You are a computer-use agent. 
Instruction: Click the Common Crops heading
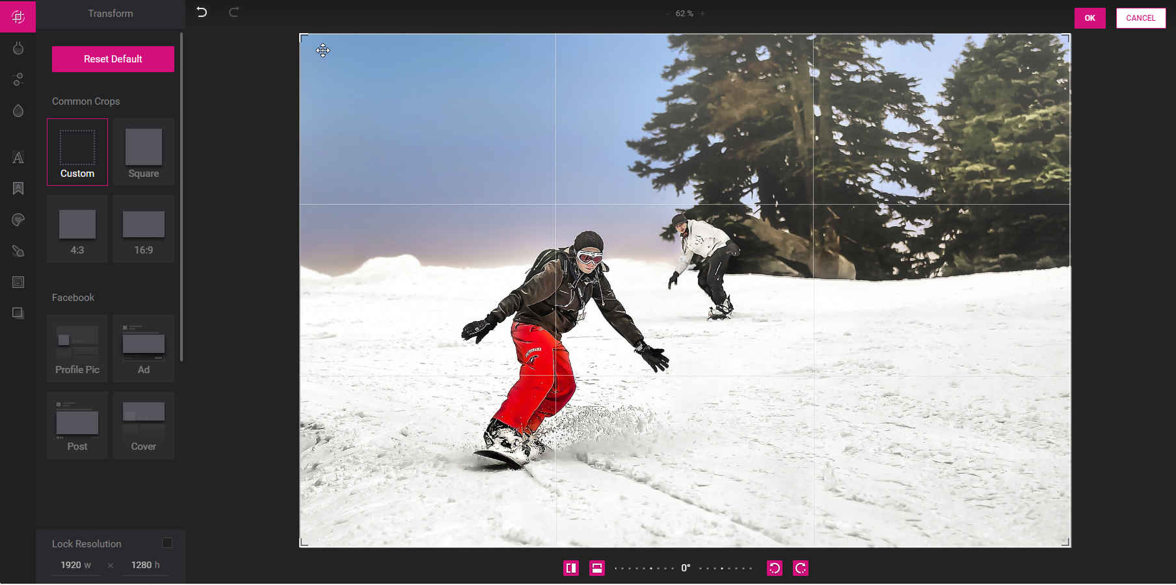click(86, 101)
